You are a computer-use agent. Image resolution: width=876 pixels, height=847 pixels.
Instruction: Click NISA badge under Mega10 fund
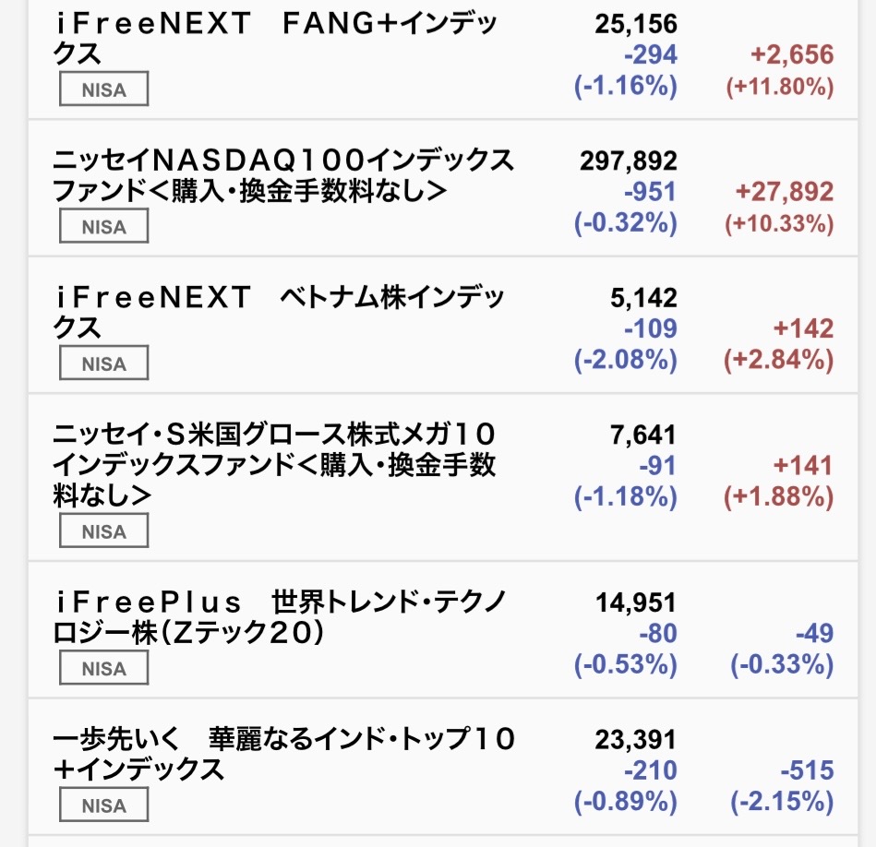[x=104, y=531]
